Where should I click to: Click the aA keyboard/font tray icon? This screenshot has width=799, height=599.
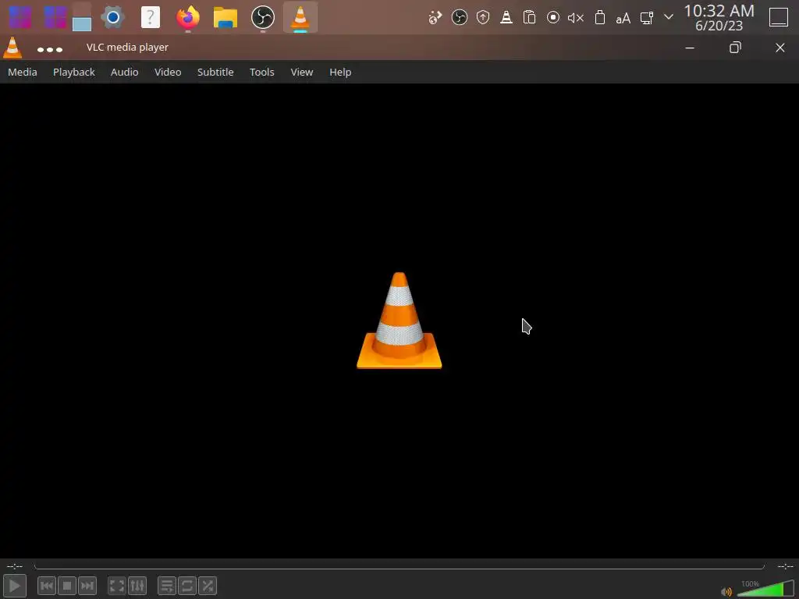[623, 19]
